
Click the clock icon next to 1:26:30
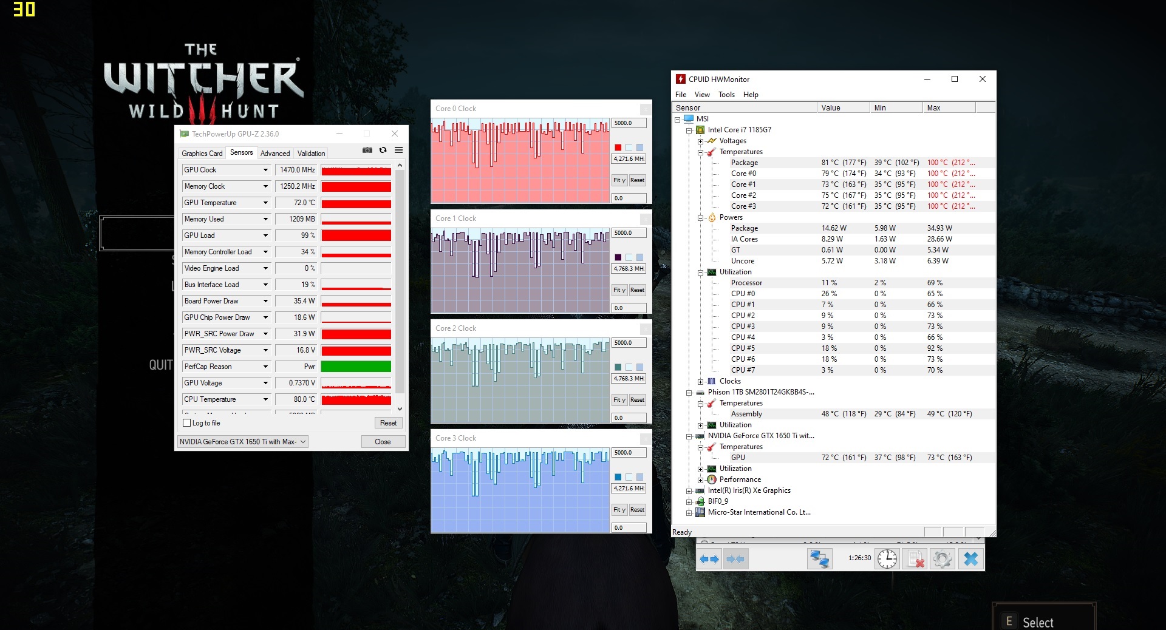tap(887, 559)
